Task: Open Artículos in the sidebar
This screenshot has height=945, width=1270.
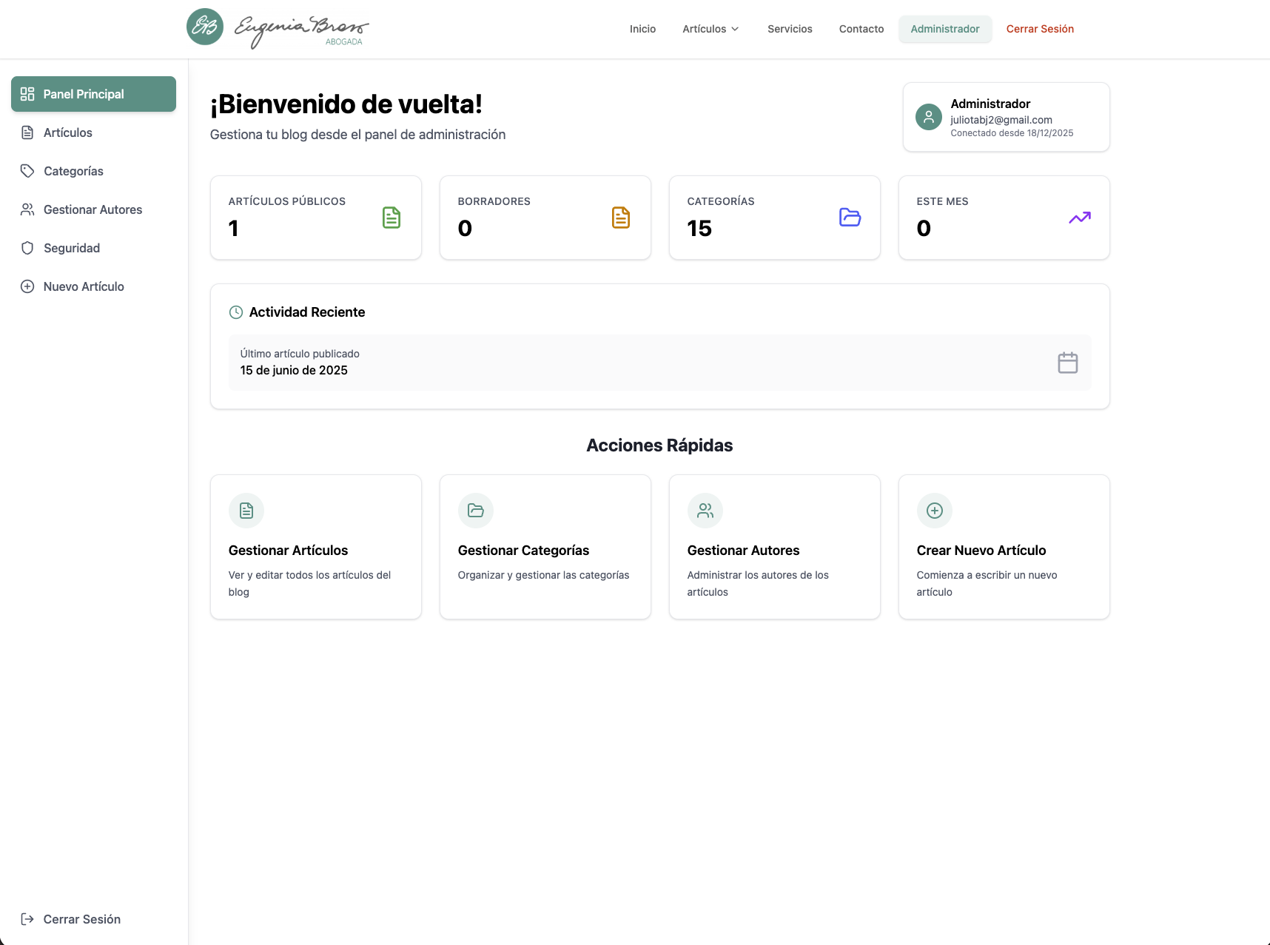Action: (93, 132)
